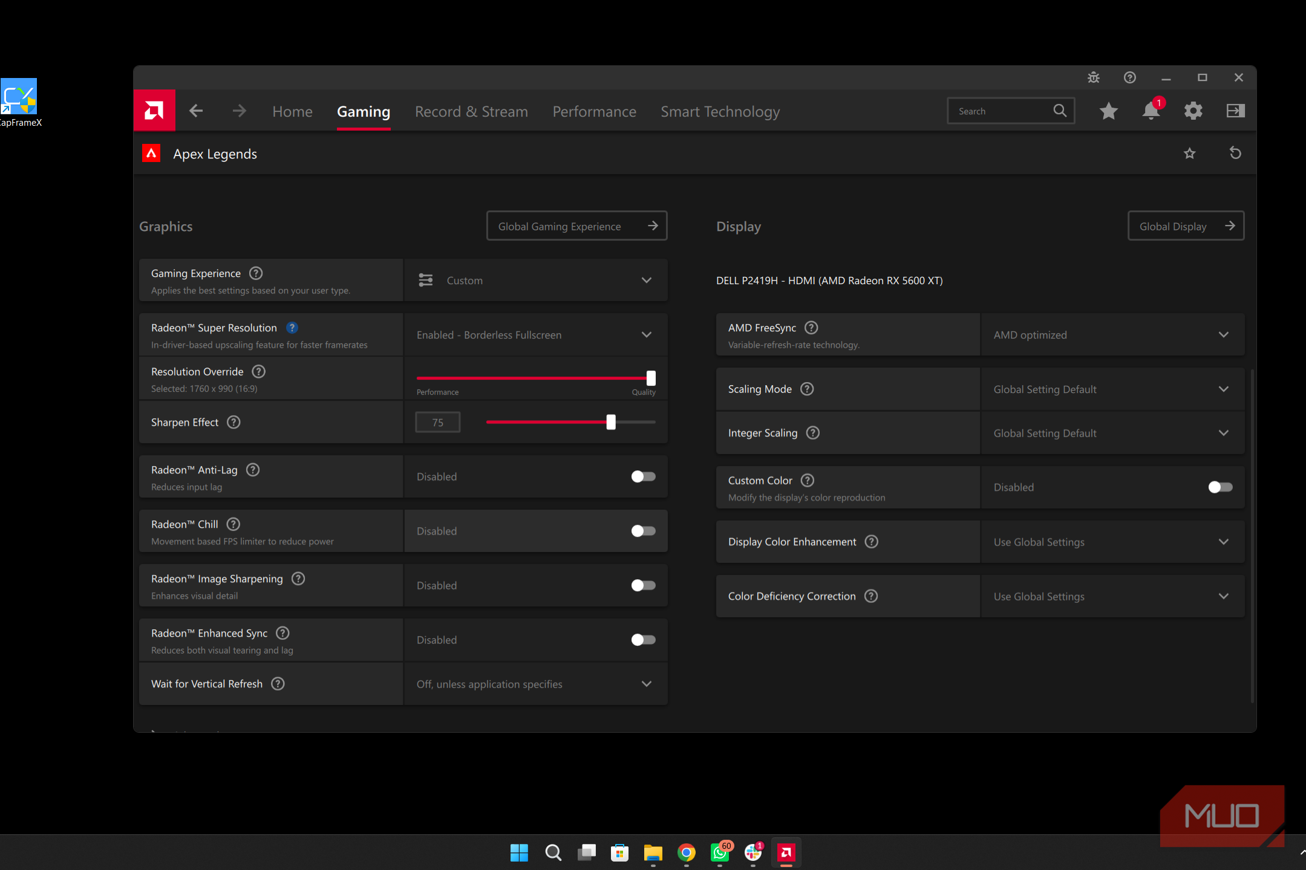Viewport: 1306px width, 870px height.
Task: Enable Custom Color toggle
Action: click(1220, 487)
